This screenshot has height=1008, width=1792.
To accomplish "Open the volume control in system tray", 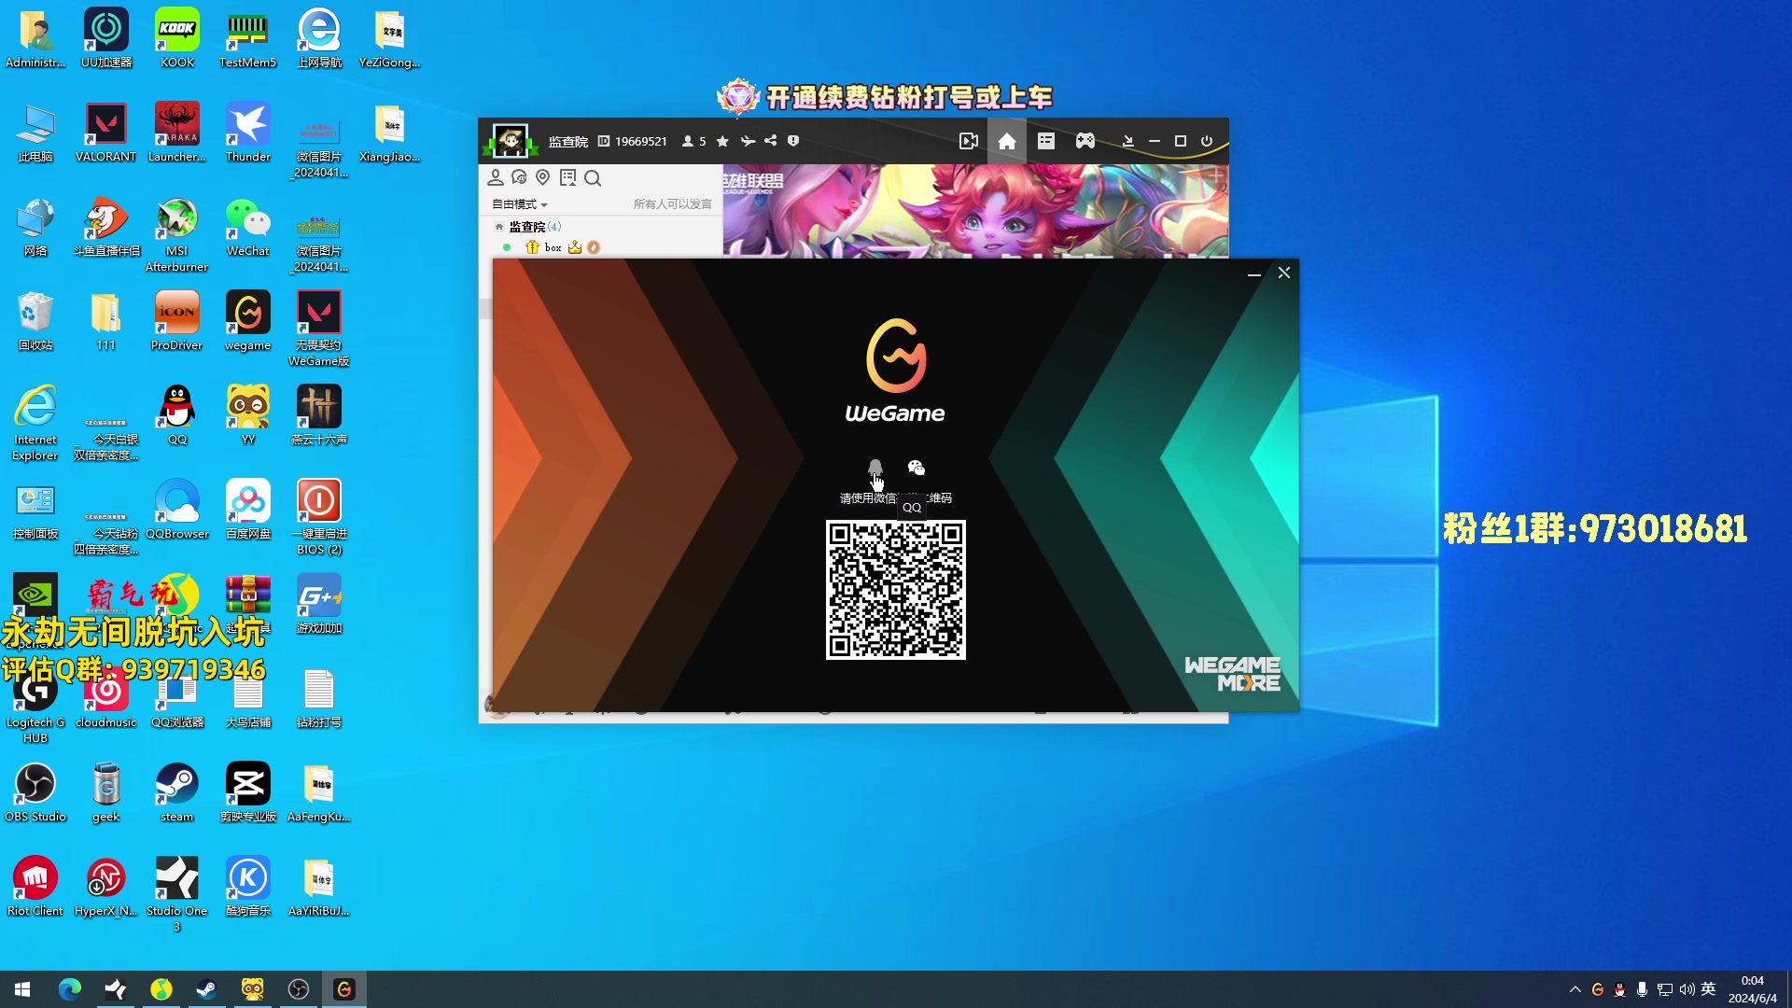I will pyautogui.click(x=1687, y=989).
